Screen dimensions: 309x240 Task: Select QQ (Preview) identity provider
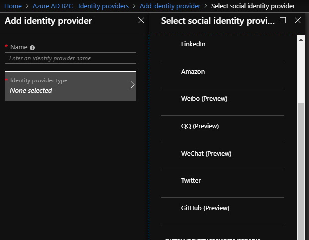[x=200, y=126]
